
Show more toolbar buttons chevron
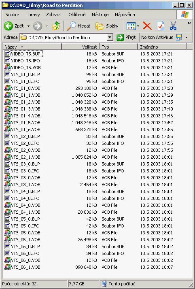coord(189,23)
